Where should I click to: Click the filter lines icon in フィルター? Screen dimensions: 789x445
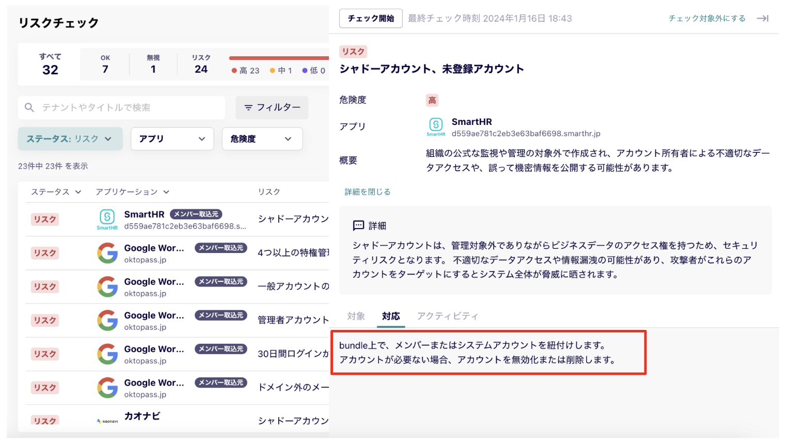(x=248, y=107)
